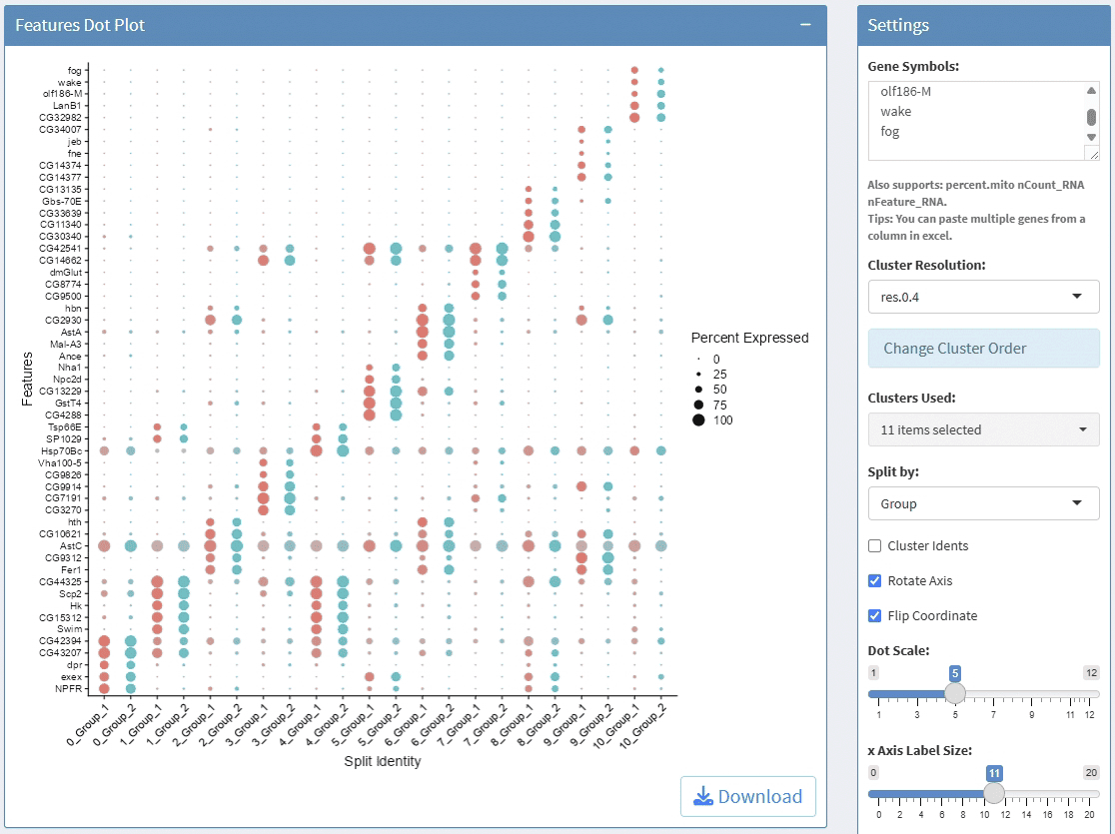Viewport: 1115px width, 834px height.
Task: Click the x Axis Label Size slider handle
Action: (x=994, y=793)
